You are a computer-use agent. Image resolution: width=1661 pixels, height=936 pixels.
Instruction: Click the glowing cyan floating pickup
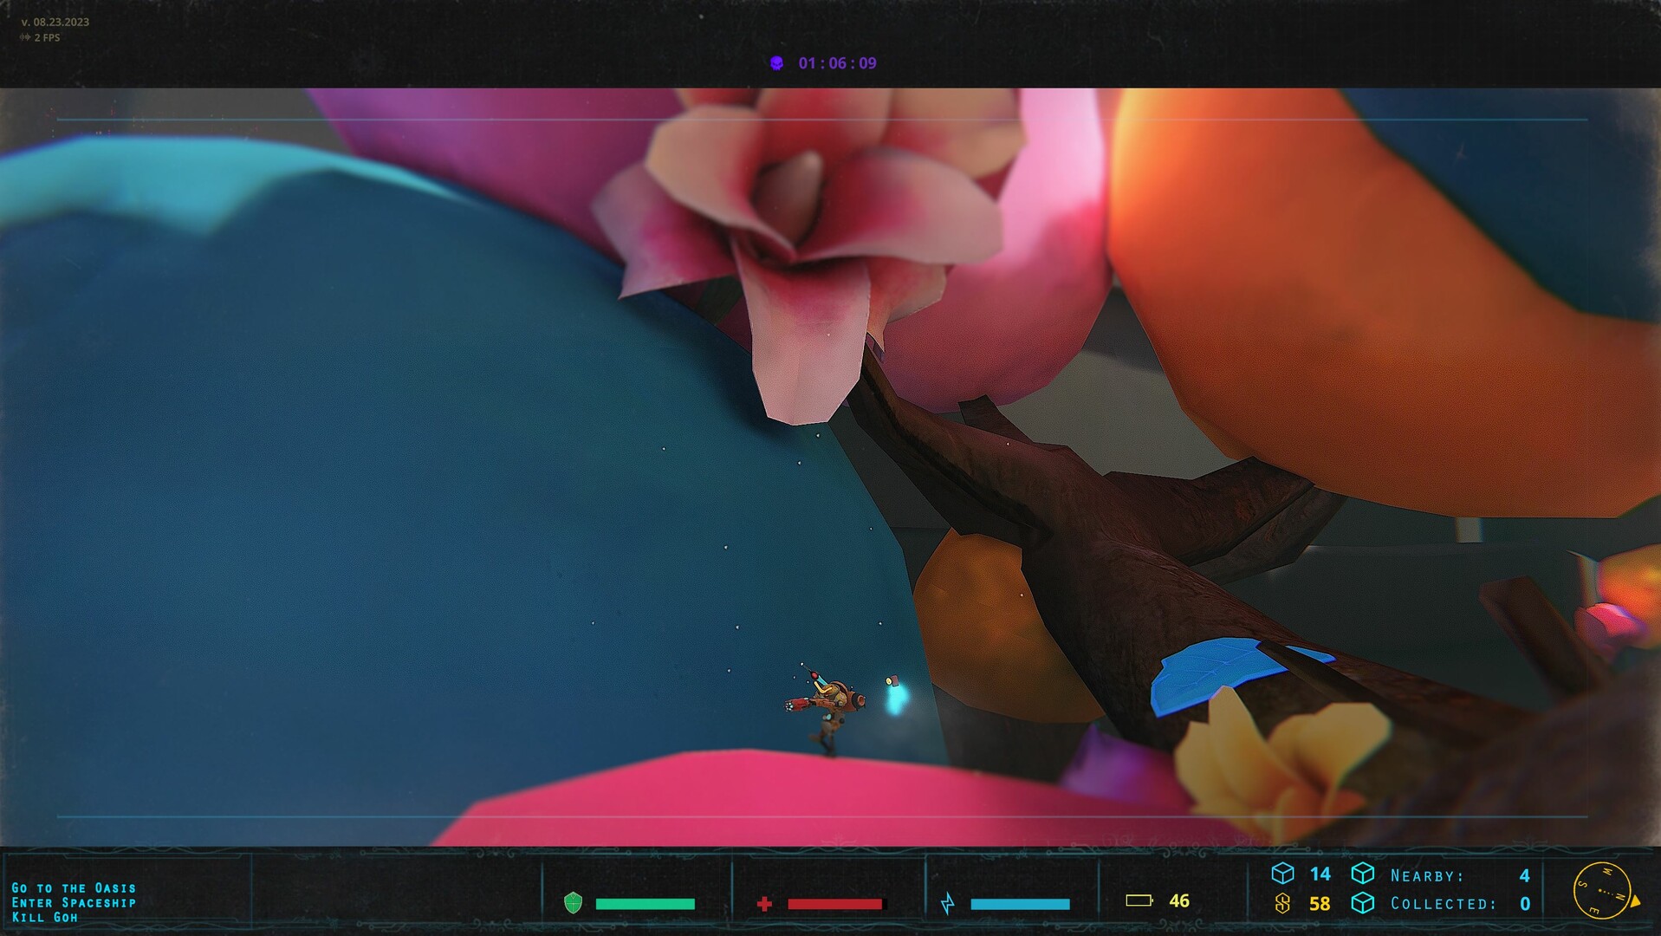(895, 694)
